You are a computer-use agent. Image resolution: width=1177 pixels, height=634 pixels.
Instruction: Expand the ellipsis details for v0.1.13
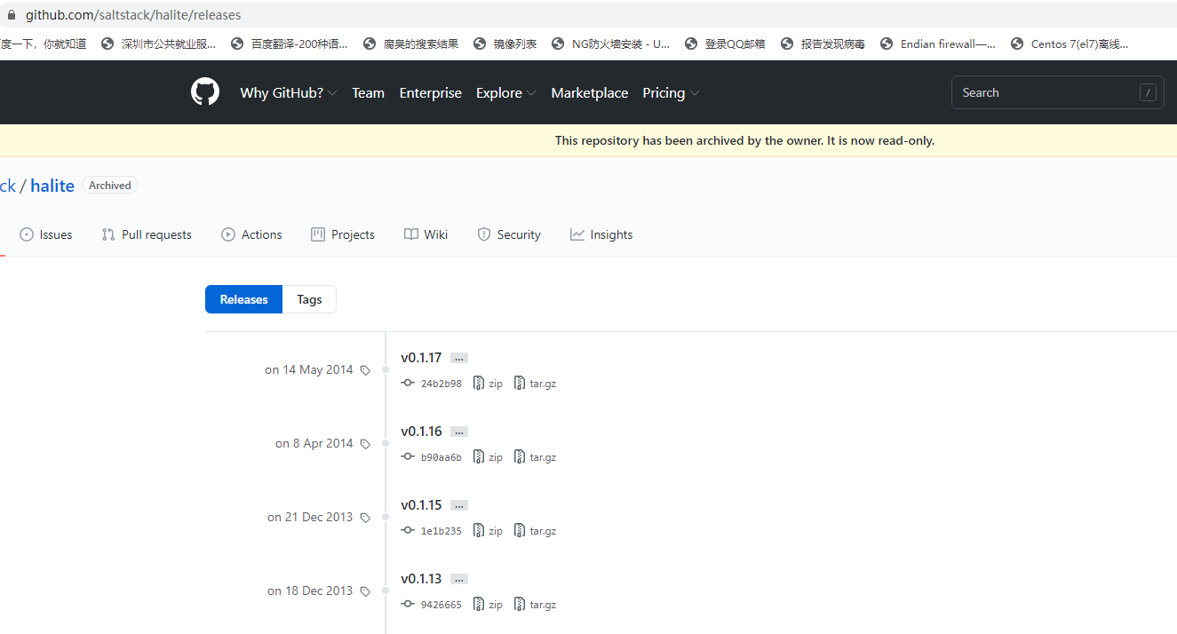click(x=458, y=579)
